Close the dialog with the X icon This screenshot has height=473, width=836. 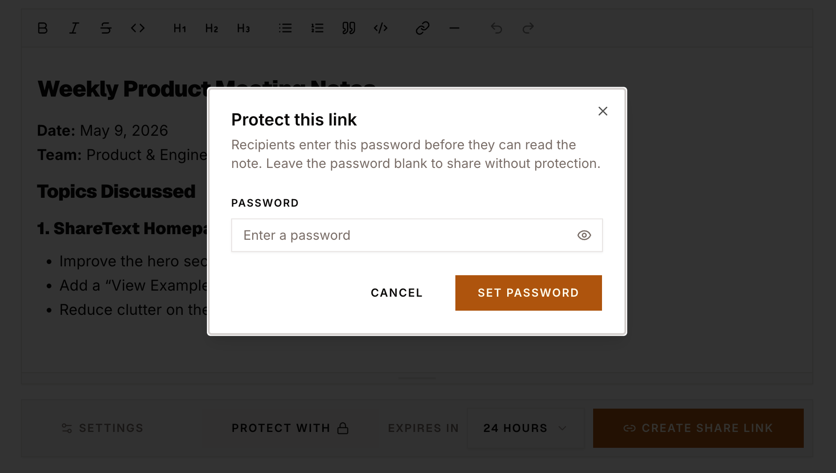point(603,111)
